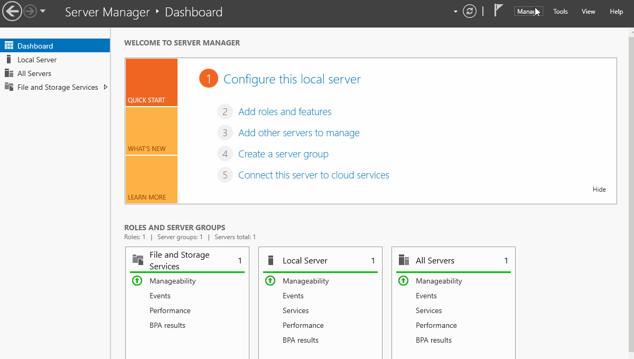The width and height of the screenshot is (634, 359).
Task: Click the File and Storage Services tile icon
Action: [138, 259]
